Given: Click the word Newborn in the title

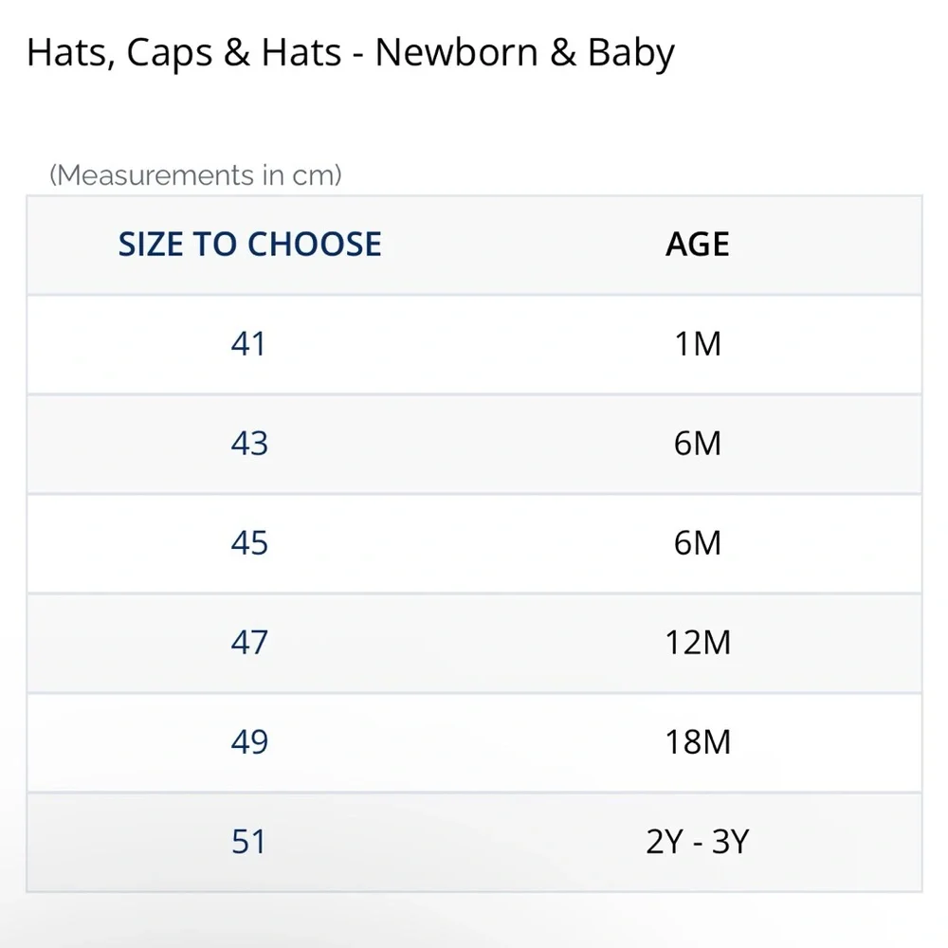Looking at the screenshot, I should pyautogui.click(x=457, y=52).
